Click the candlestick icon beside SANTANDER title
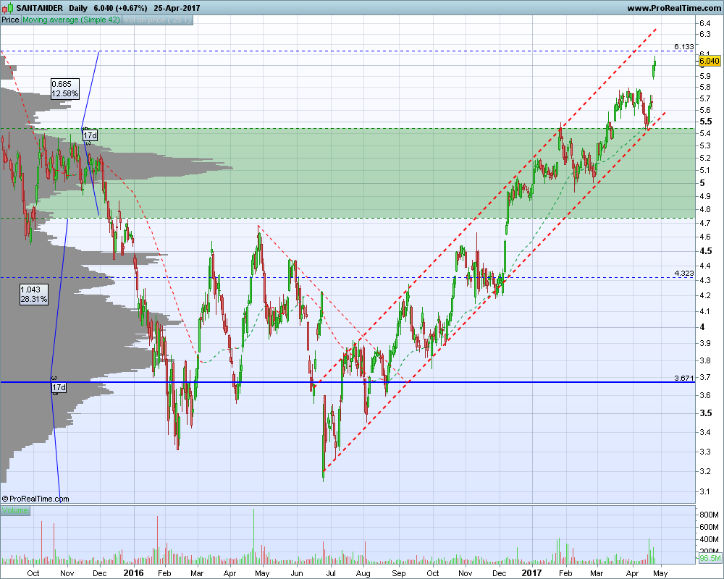 click(x=7, y=8)
